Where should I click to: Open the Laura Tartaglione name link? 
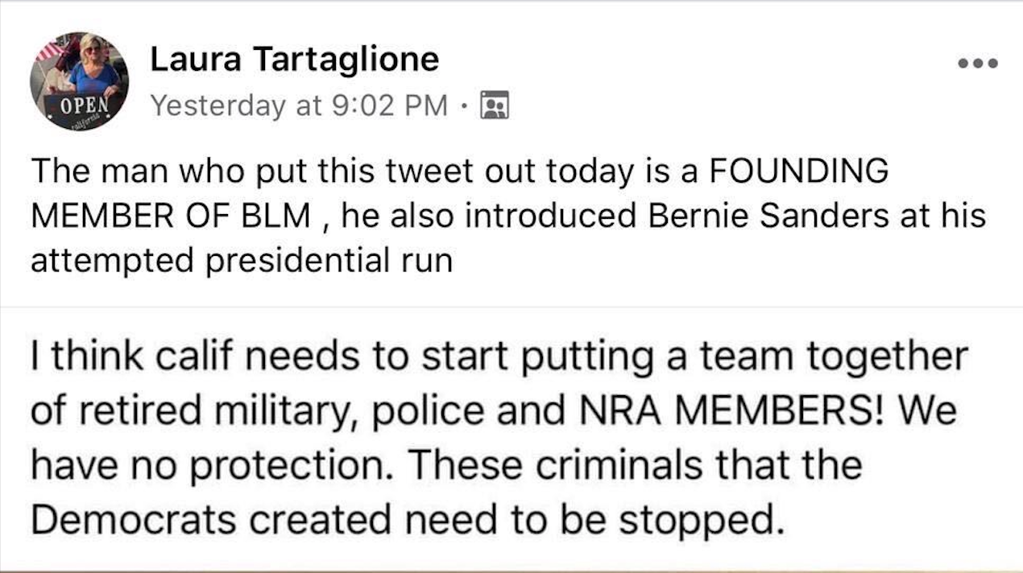pos(295,60)
